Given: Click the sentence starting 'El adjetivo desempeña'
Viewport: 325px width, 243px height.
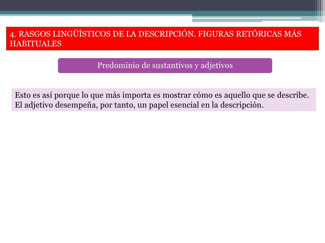Looking at the screenshot, I should pyautogui.click(x=139, y=105).
